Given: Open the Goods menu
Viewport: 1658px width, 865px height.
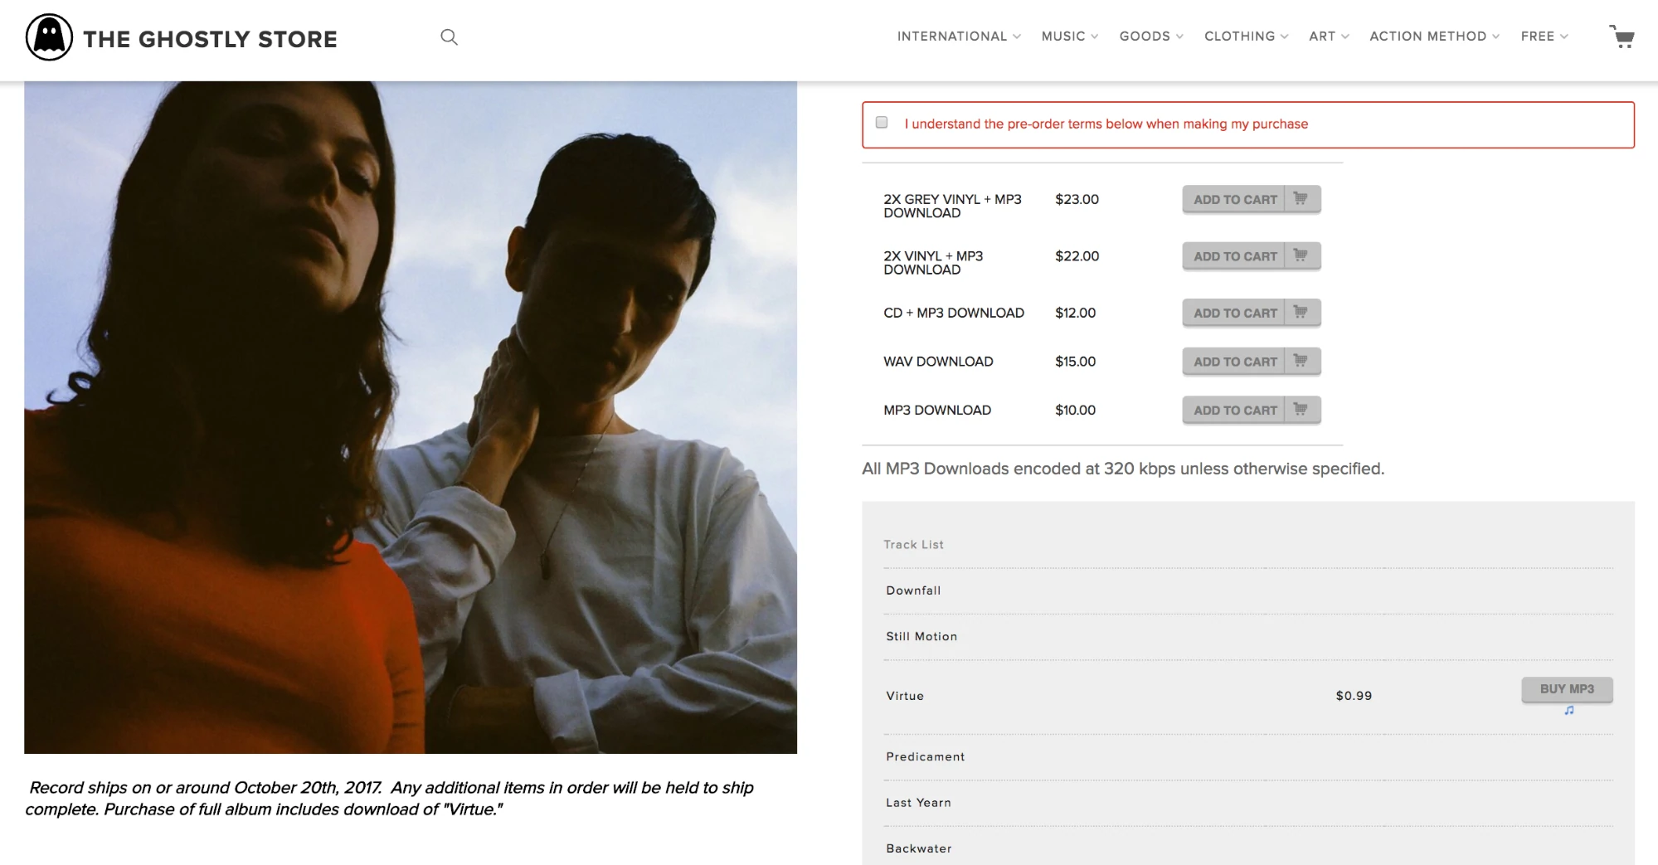Looking at the screenshot, I should tap(1150, 36).
